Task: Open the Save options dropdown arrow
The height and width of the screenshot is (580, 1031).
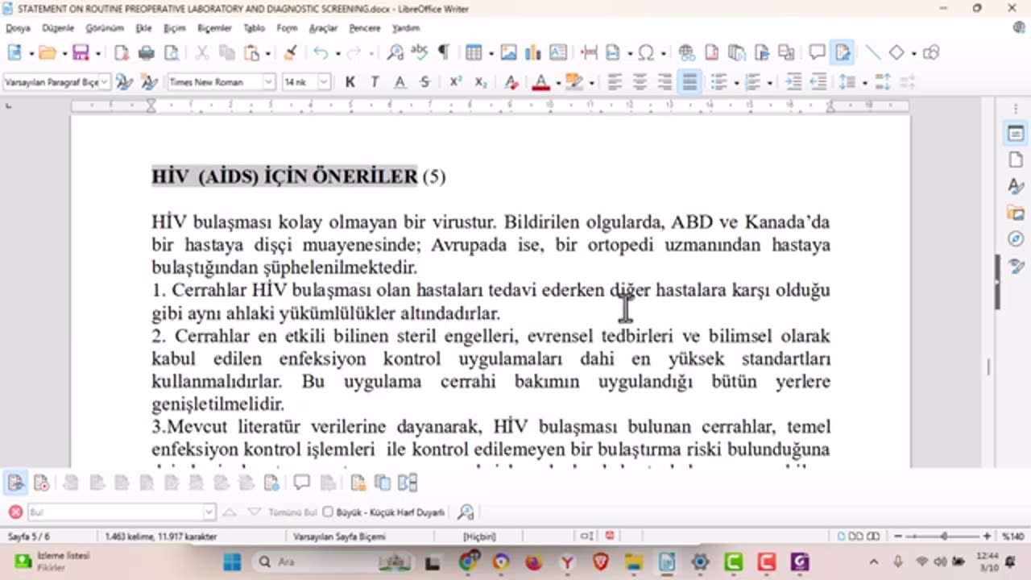Action: [97, 53]
